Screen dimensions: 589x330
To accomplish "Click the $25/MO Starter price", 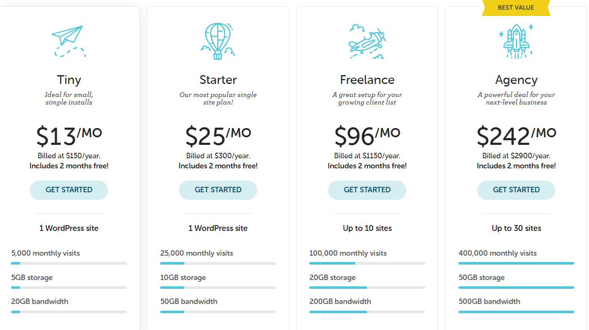I will point(218,135).
